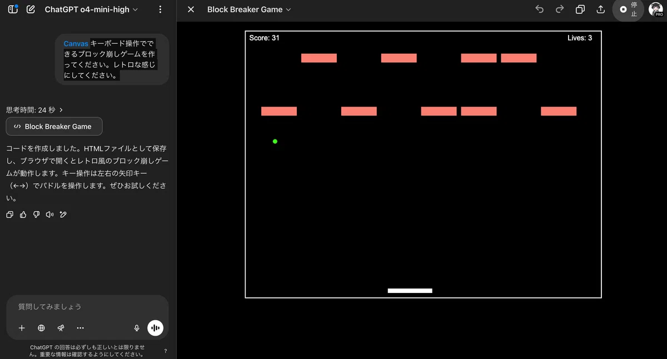667x359 pixels.
Task: Click the Canvas link in the user message
Action: 76,43
